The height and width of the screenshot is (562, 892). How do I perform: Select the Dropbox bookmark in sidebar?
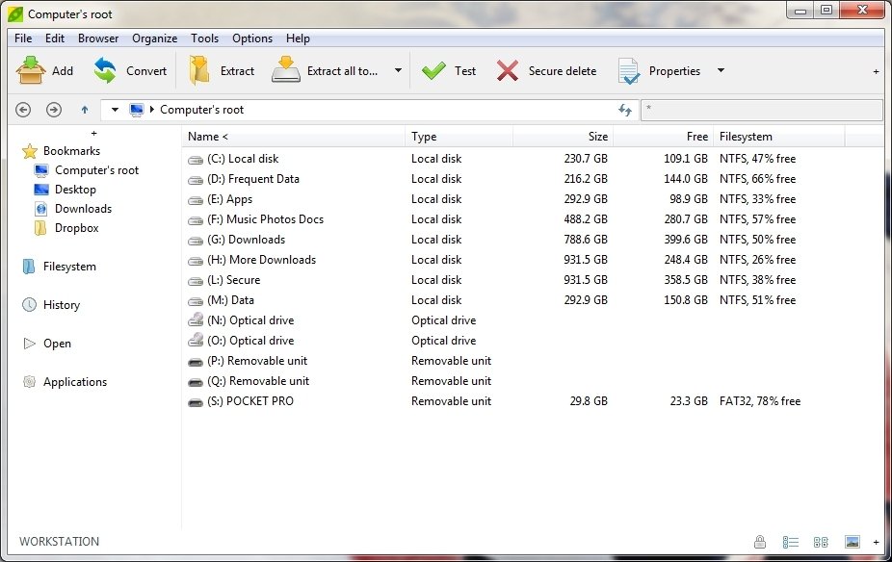coord(76,228)
